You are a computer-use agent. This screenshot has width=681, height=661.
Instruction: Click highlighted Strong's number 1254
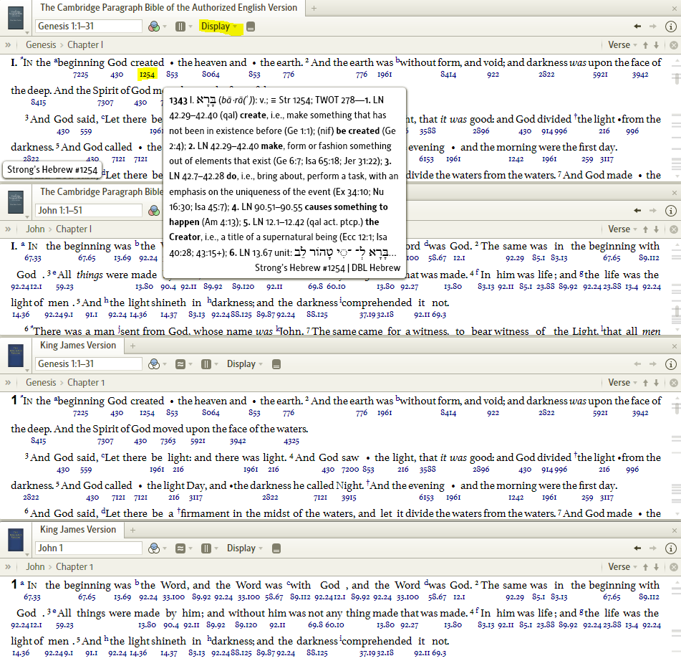pos(147,75)
